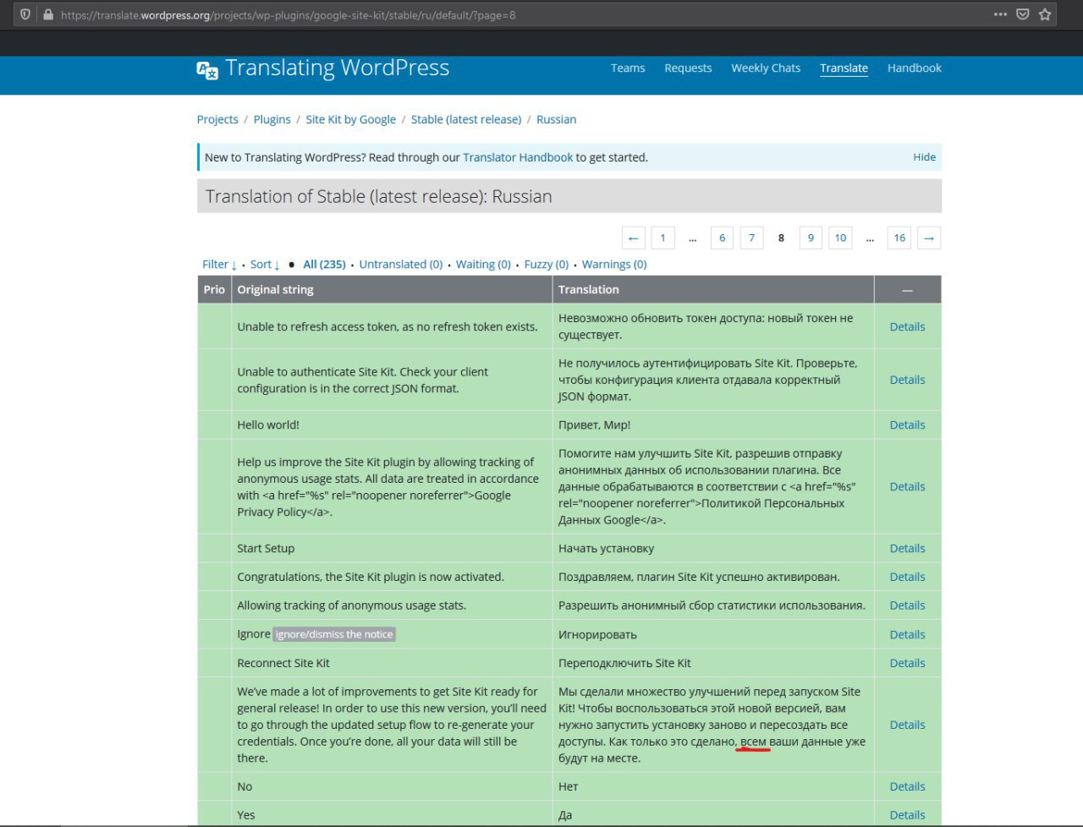Image resolution: width=1083 pixels, height=827 pixels.
Task: Open the Translator Handbook link
Action: 518,157
